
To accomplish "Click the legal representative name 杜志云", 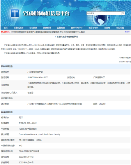I will click(30, 93).
